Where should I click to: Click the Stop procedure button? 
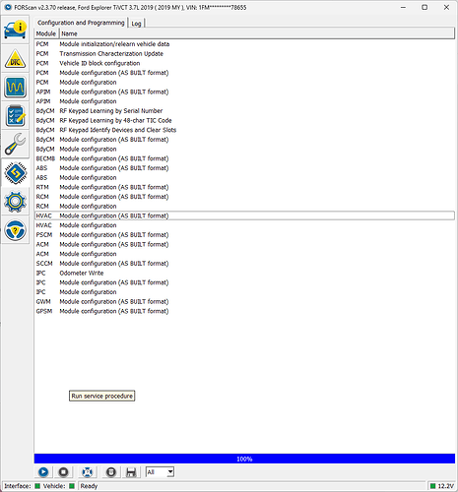coord(63,472)
